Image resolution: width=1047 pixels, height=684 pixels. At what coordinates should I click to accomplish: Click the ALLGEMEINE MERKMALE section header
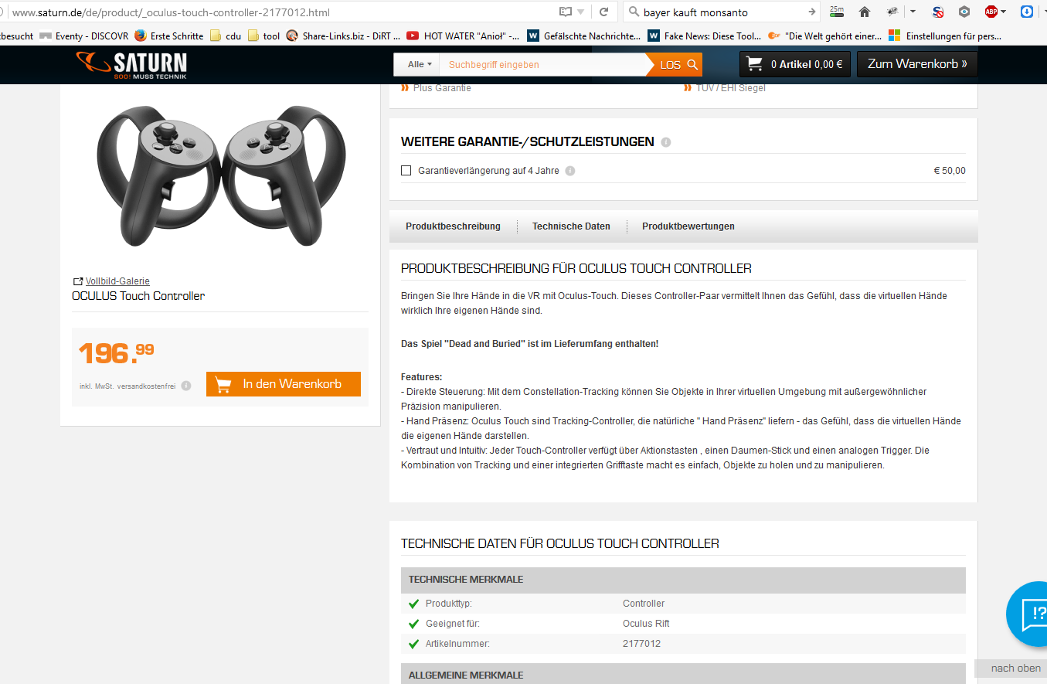pos(683,675)
